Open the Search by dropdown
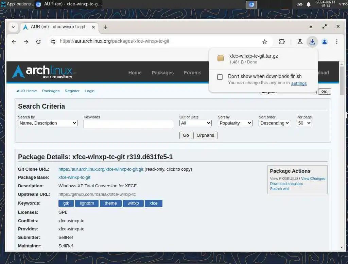 [48, 123]
